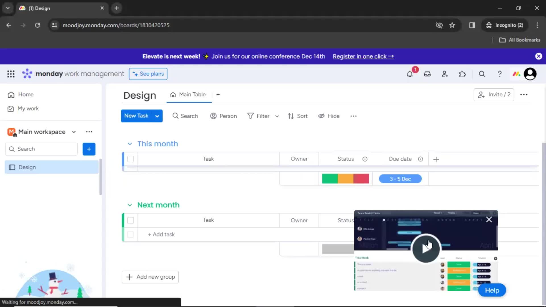The height and width of the screenshot is (307, 546).
Task: Click the Home sidebar icon
Action: click(11, 94)
